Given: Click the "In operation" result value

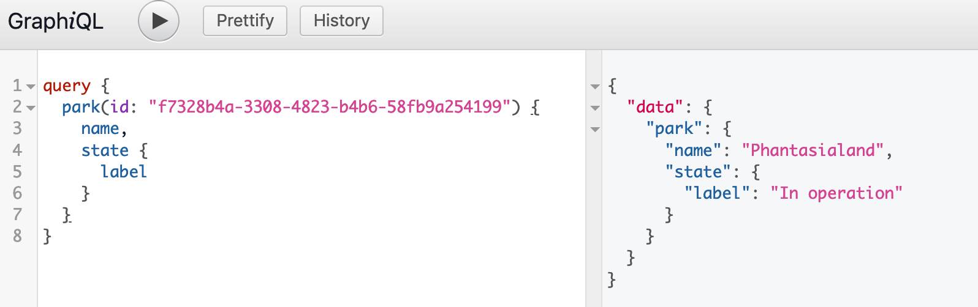Looking at the screenshot, I should point(836,193).
